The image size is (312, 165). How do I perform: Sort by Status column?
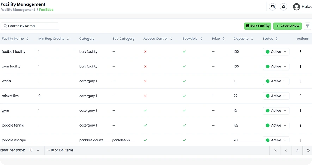[x=277, y=39]
